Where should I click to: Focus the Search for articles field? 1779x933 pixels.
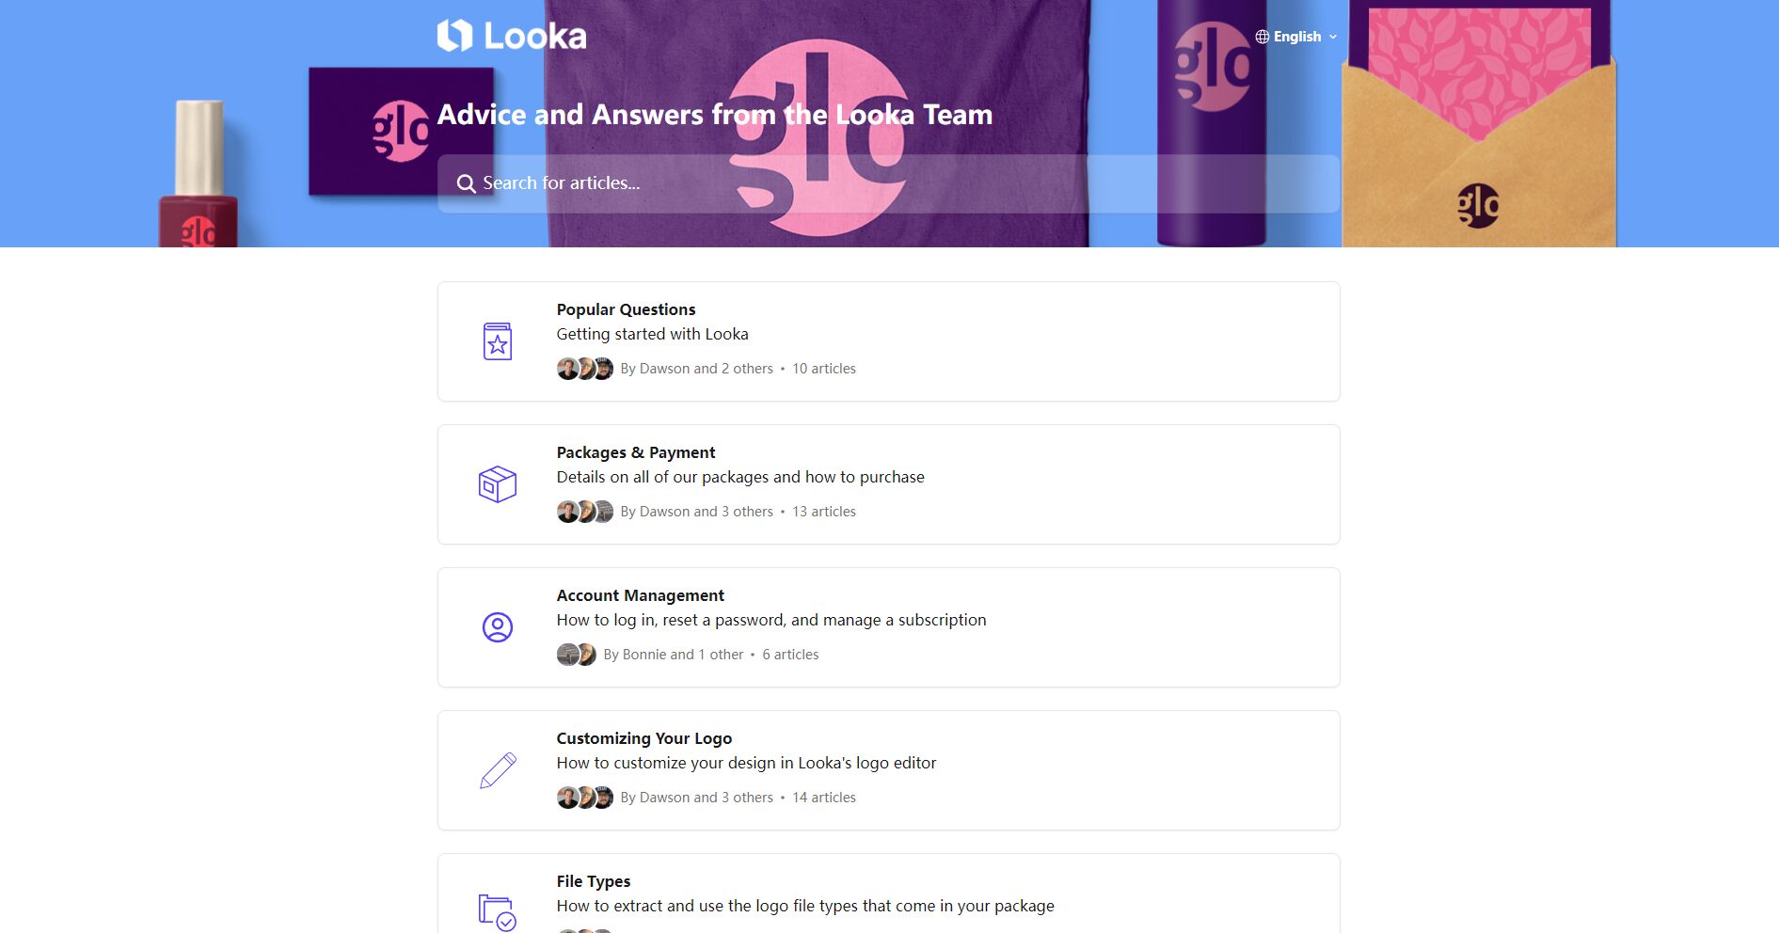[x=889, y=183]
